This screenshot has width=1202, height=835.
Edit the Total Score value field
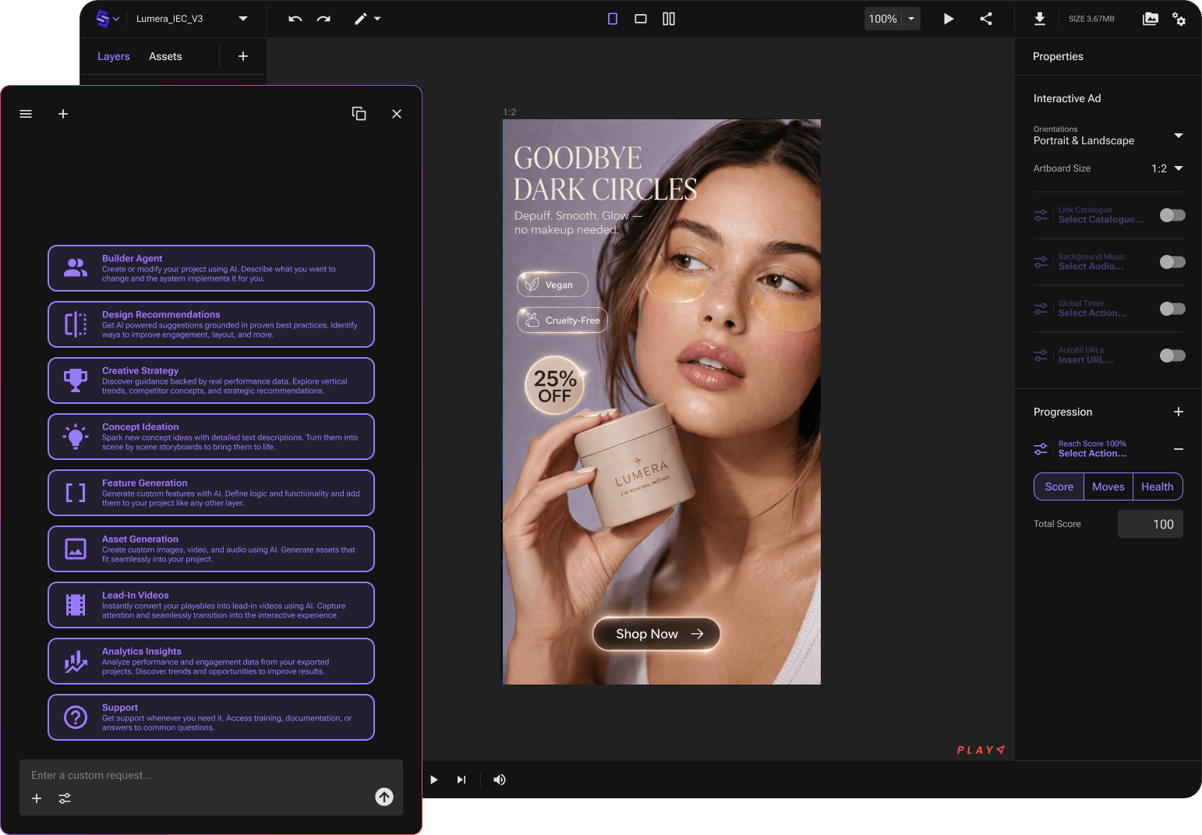(x=1151, y=524)
